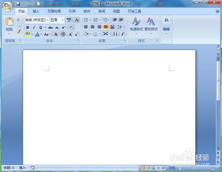Open the phonetic guide (wén) tool
This screenshot has height=172, width=222.
click(69, 20)
